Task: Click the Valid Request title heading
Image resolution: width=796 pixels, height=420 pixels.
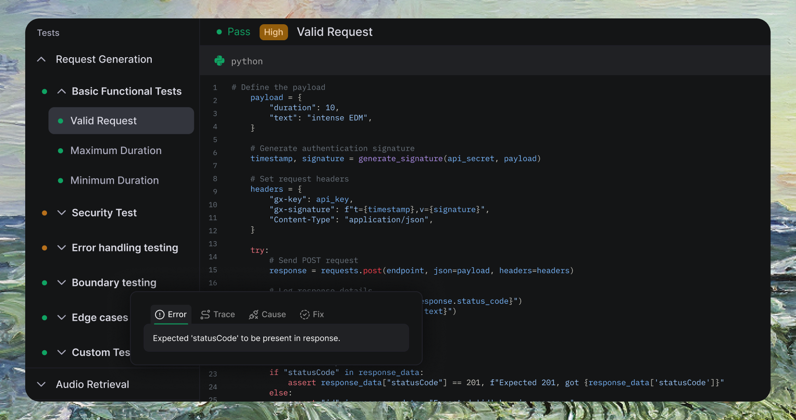Action: (334, 32)
